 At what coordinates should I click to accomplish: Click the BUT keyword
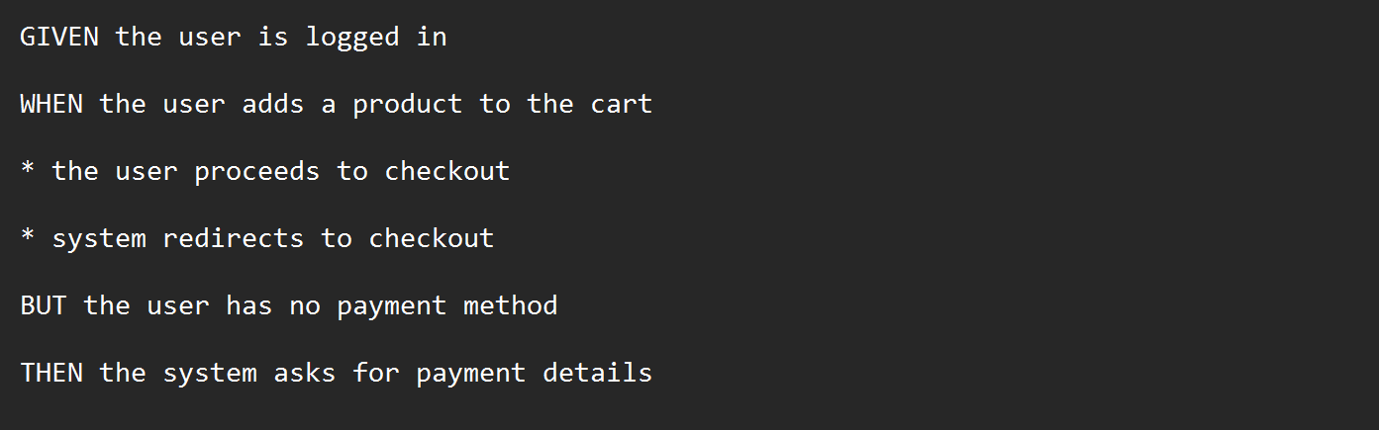(x=43, y=306)
